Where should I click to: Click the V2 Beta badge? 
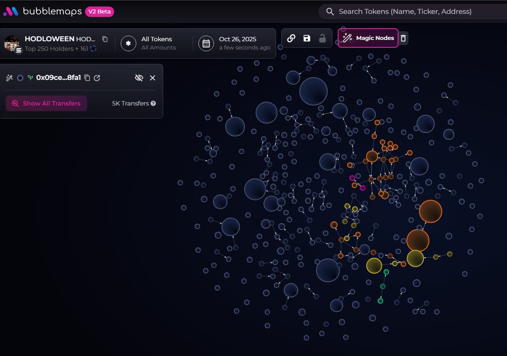click(99, 12)
